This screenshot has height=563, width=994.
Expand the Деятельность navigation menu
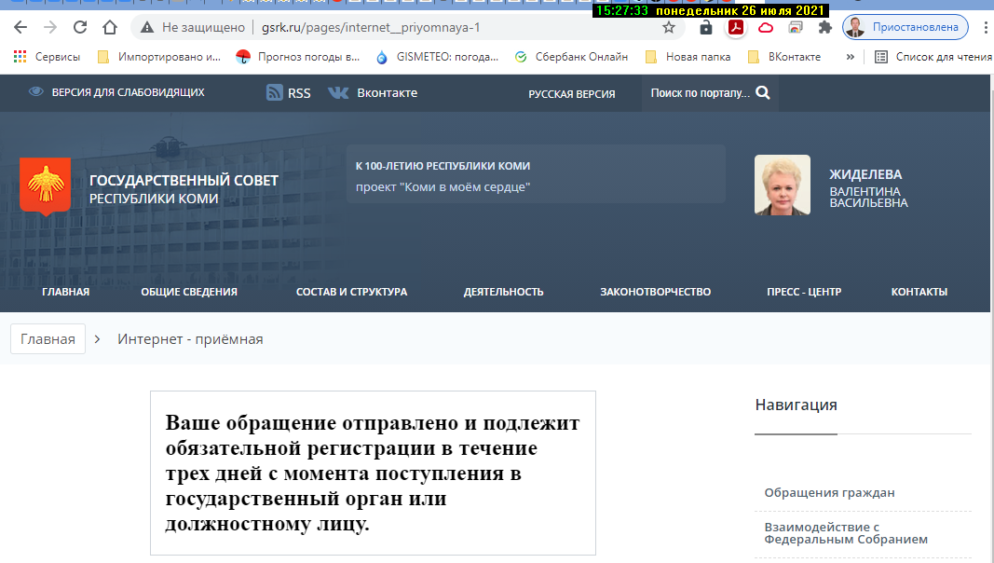(x=503, y=292)
